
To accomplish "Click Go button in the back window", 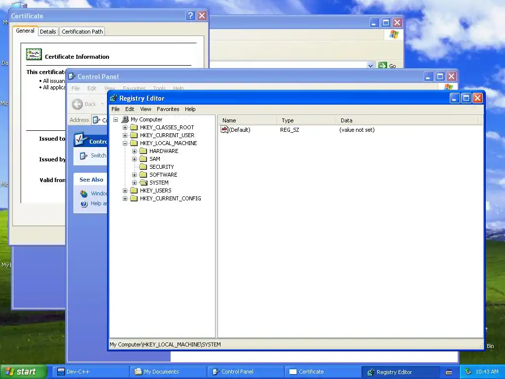I will pyautogui.click(x=387, y=66).
